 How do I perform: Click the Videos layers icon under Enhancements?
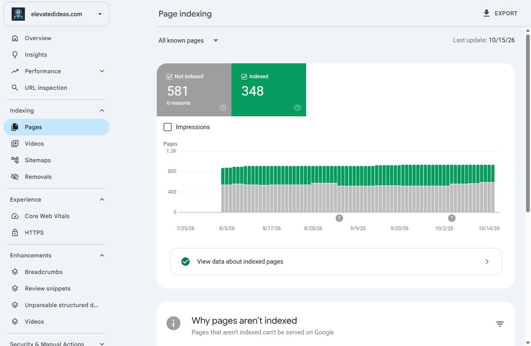pyautogui.click(x=15, y=321)
